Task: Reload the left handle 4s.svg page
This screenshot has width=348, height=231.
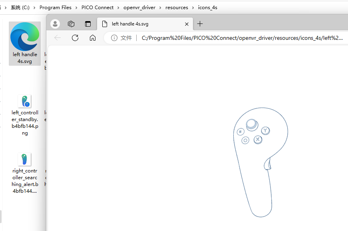Action: [75, 38]
